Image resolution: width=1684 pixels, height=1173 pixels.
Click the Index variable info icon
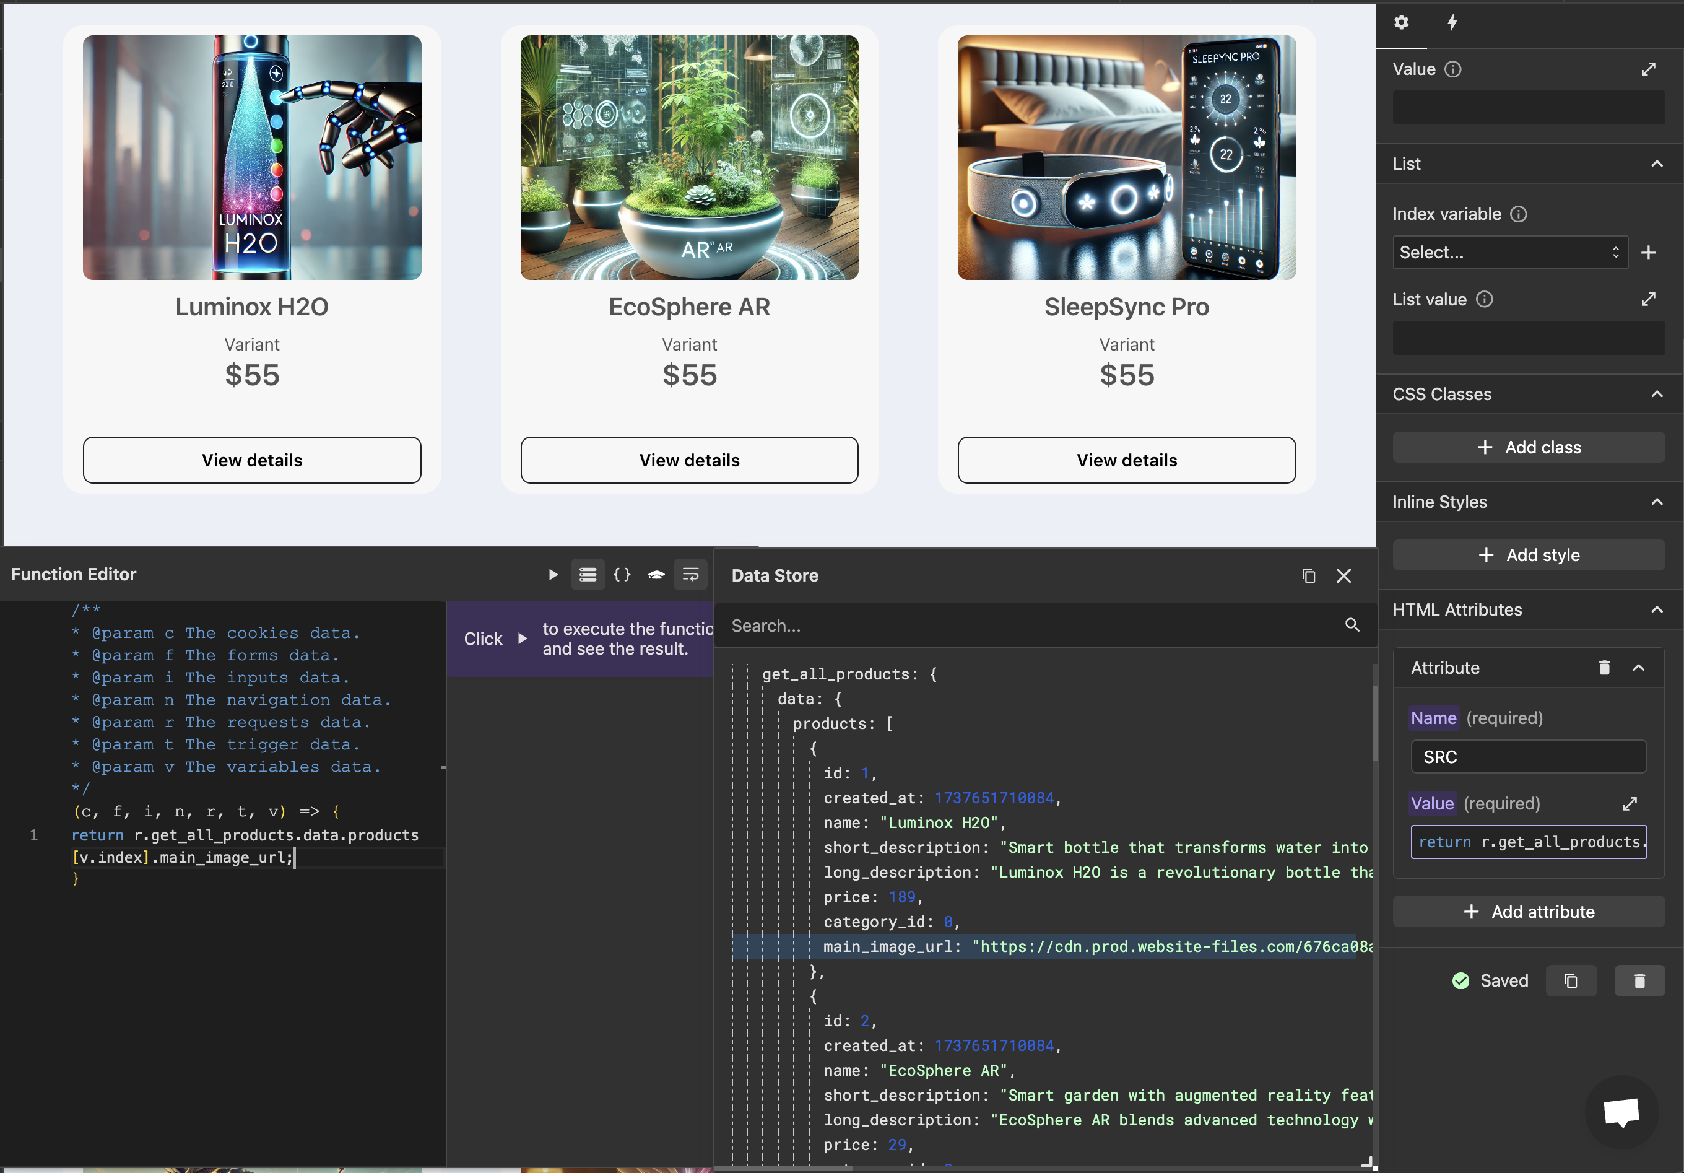pyautogui.click(x=1518, y=214)
